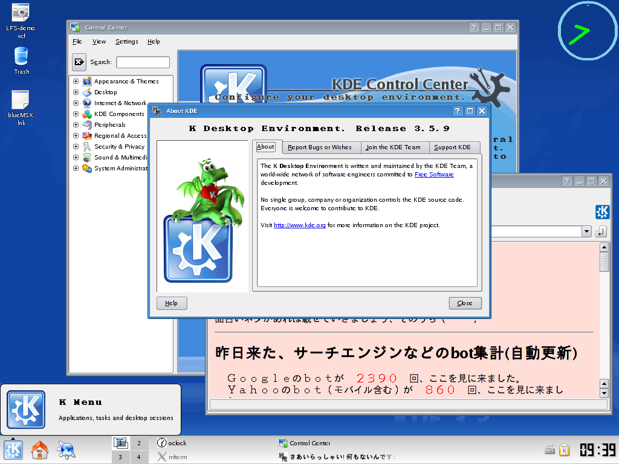Expand the Appearance & Themes tree node
The width and height of the screenshot is (619, 464).
76,82
